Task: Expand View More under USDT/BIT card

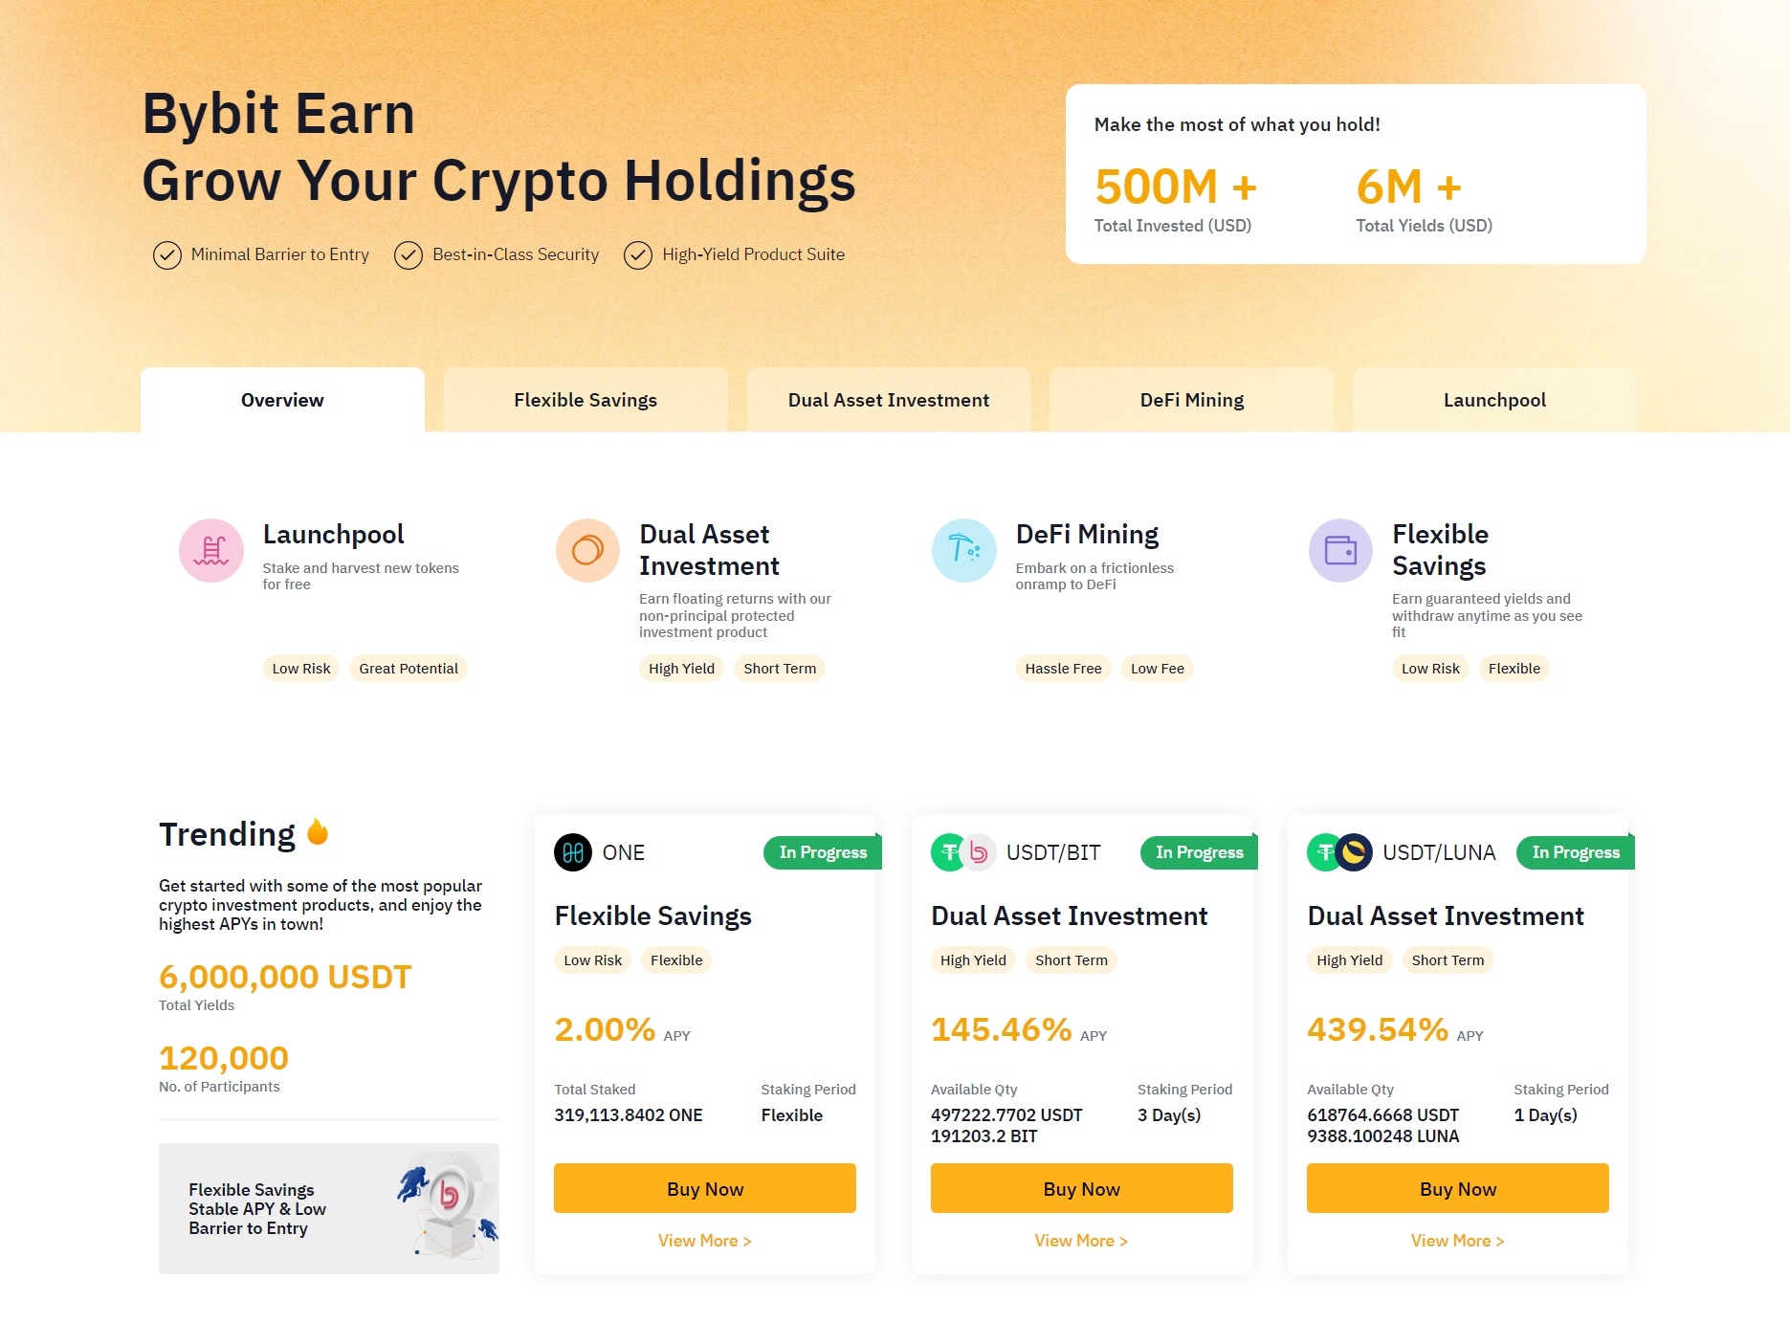Action: [x=1081, y=1241]
